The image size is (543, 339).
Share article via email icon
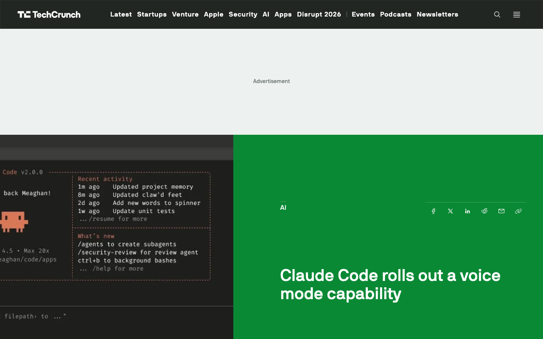[x=501, y=211]
